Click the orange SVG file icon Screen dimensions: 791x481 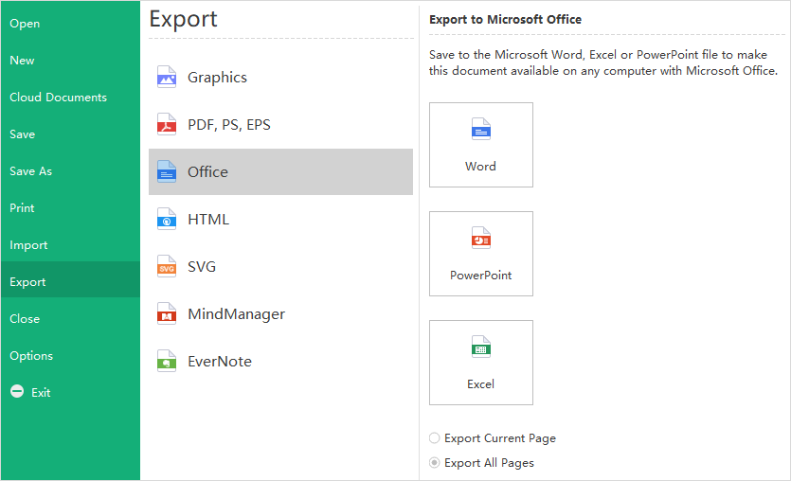coord(167,267)
